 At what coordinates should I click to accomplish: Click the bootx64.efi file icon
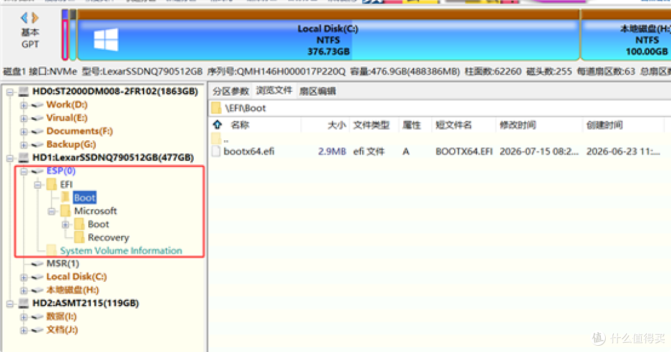(x=216, y=151)
